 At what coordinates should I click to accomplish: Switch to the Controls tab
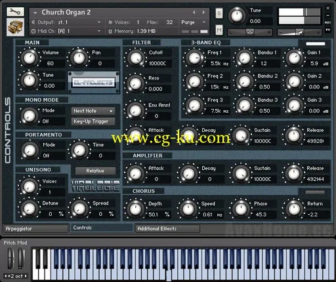[x=102, y=228]
